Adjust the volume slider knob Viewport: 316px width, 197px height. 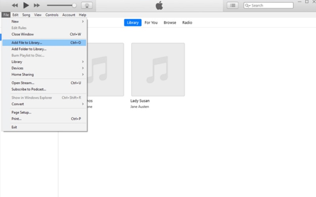pos(74,6)
